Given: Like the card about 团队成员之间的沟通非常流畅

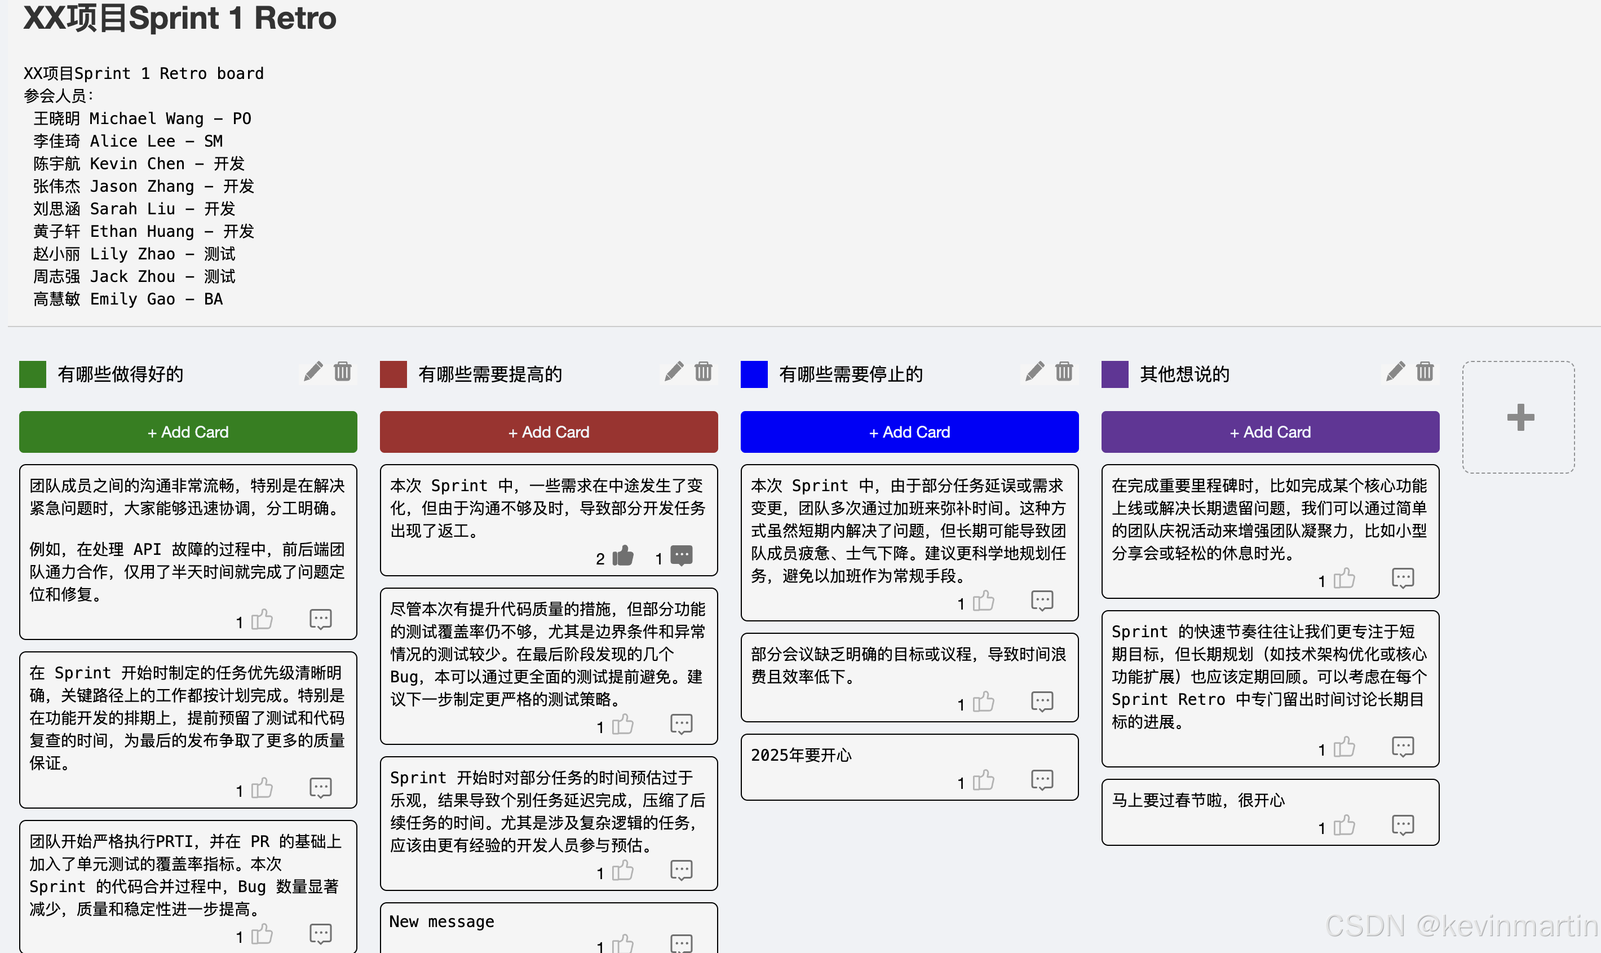Looking at the screenshot, I should coord(262,620).
